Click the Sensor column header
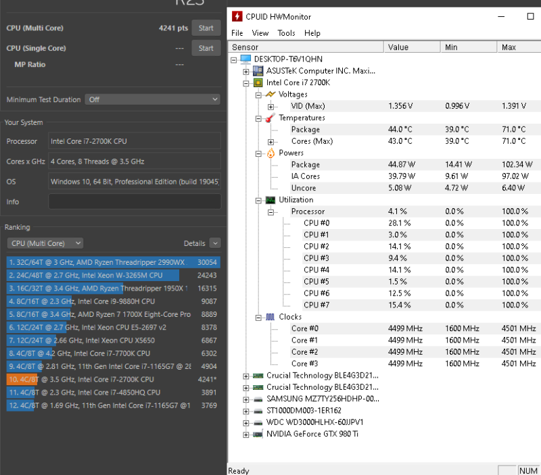541x475 pixels. pyautogui.click(x=306, y=47)
